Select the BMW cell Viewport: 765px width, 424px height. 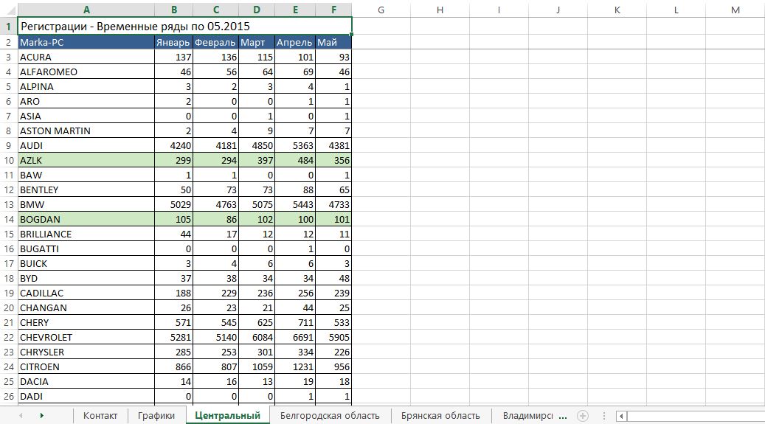click(86, 204)
